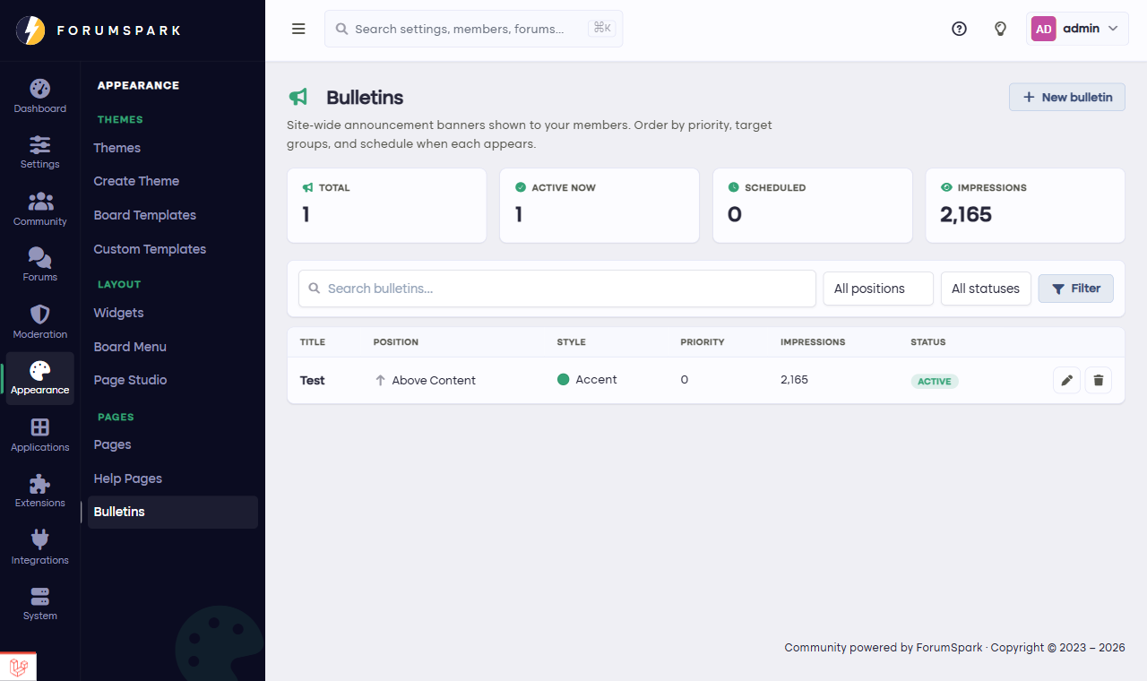Image resolution: width=1147 pixels, height=681 pixels.
Task: Open the Test bulletin title link
Action: pos(313,380)
